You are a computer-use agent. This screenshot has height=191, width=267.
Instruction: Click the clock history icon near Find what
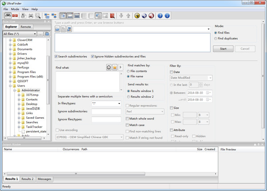[x=109, y=67]
